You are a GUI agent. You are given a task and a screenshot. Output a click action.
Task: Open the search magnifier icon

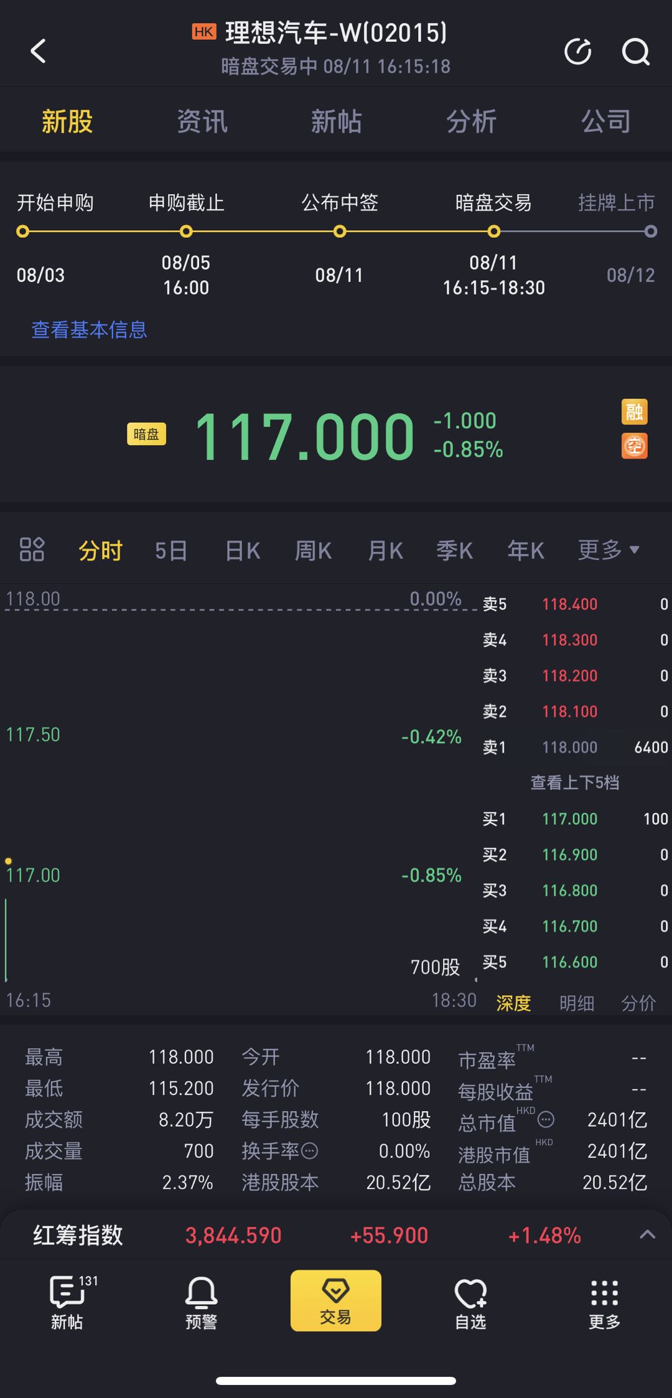(x=635, y=51)
